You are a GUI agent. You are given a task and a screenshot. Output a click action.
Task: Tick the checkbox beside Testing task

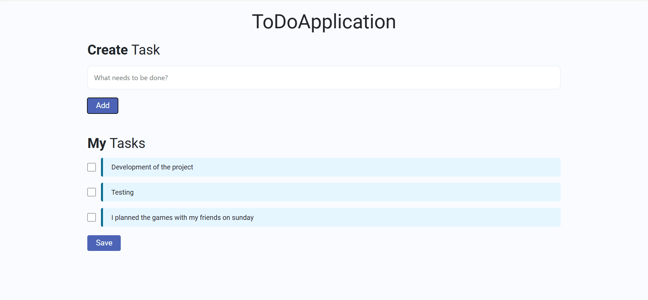pyautogui.click(x=91, y=192)
